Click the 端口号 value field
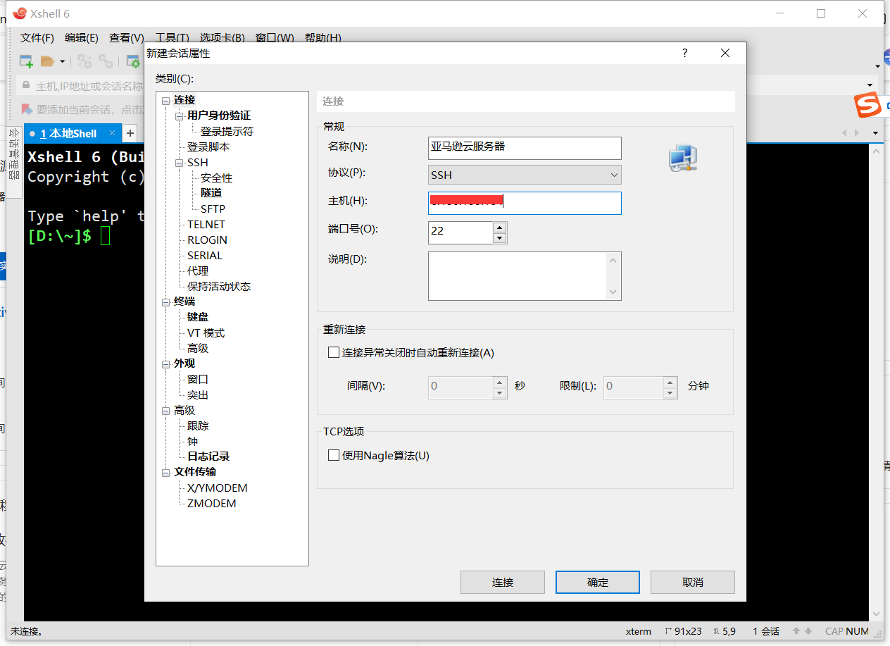Image resolution: width=890 pixels, height=646 pixels. point(460,232)
